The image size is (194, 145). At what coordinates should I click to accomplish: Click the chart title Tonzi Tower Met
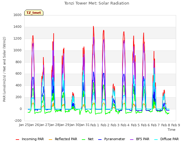97,3
